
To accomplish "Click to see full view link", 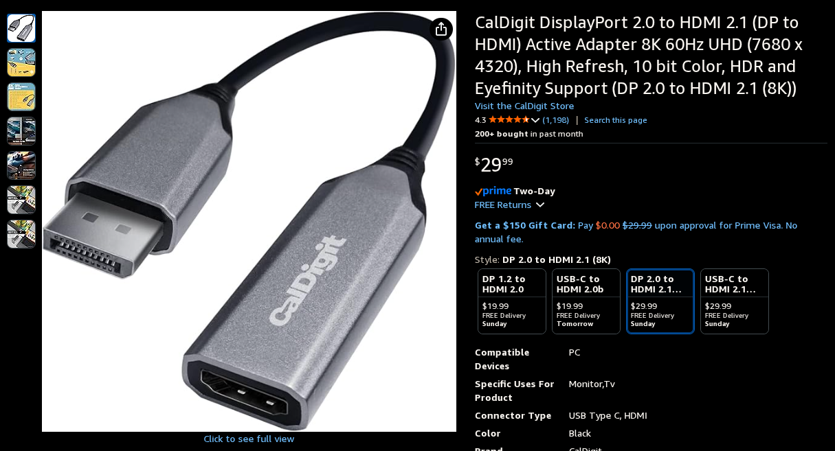I will coord(249,439).
